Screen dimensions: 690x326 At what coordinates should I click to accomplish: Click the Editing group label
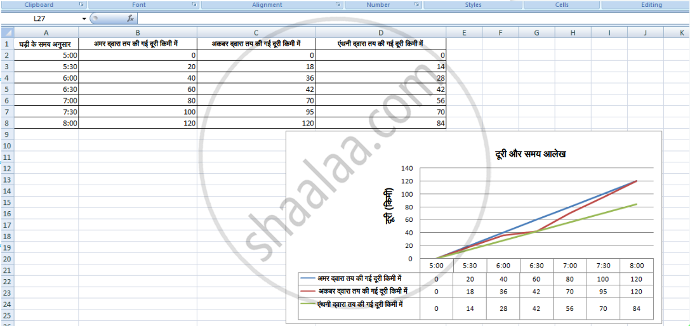pos(651,5)
